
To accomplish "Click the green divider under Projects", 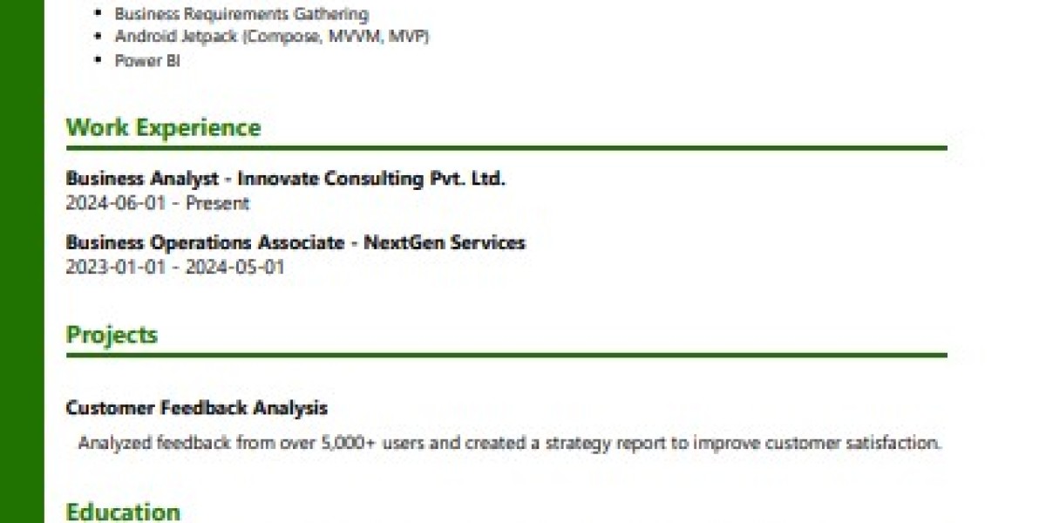I will [506, 355].
